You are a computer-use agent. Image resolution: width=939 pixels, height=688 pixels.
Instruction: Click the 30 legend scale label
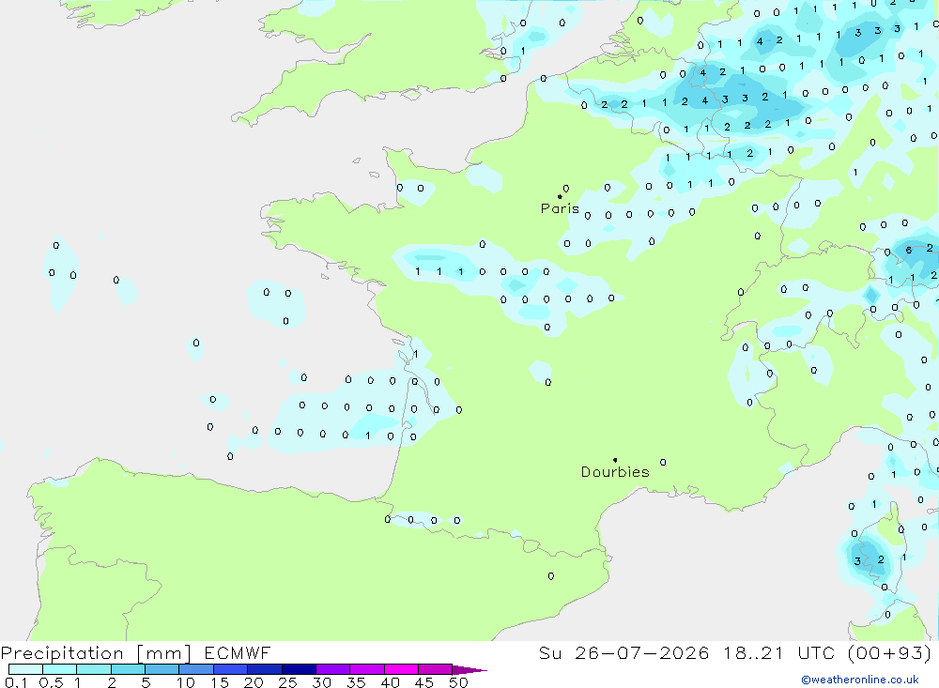tap(322, 682)
